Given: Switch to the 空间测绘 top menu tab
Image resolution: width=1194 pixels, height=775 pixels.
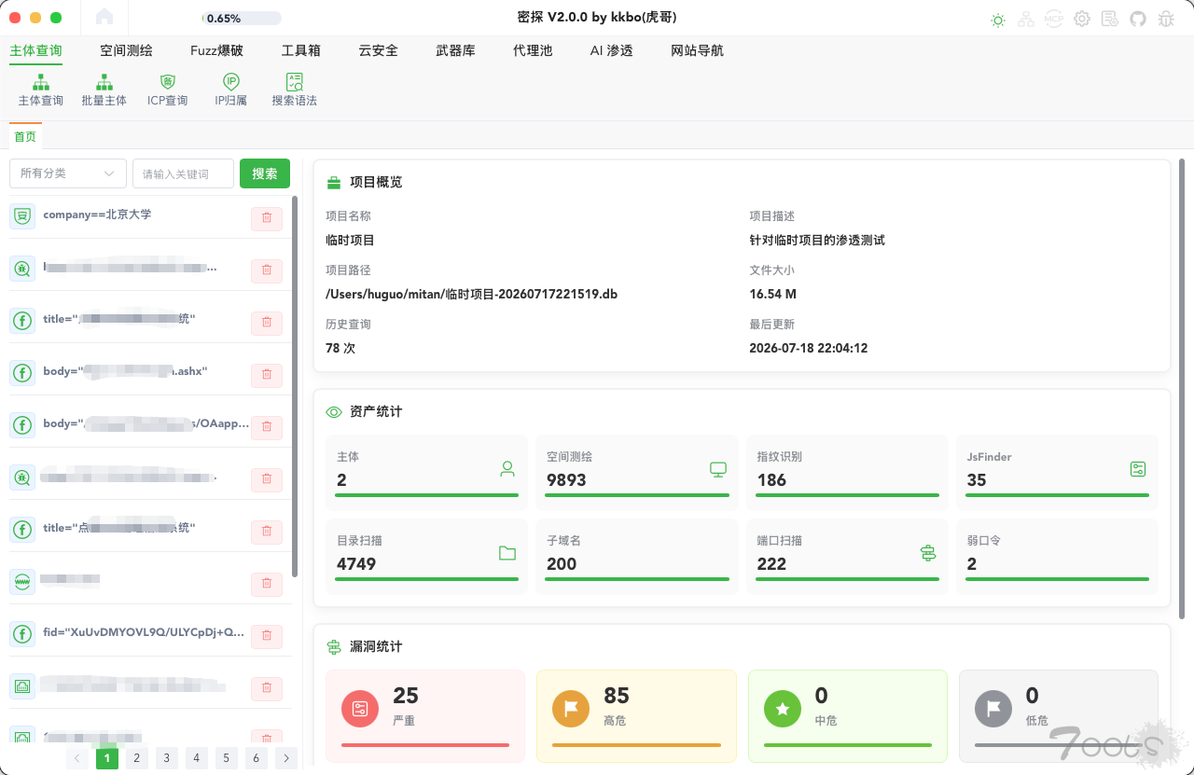Looking at the screenshot, I should click(126, 50).
